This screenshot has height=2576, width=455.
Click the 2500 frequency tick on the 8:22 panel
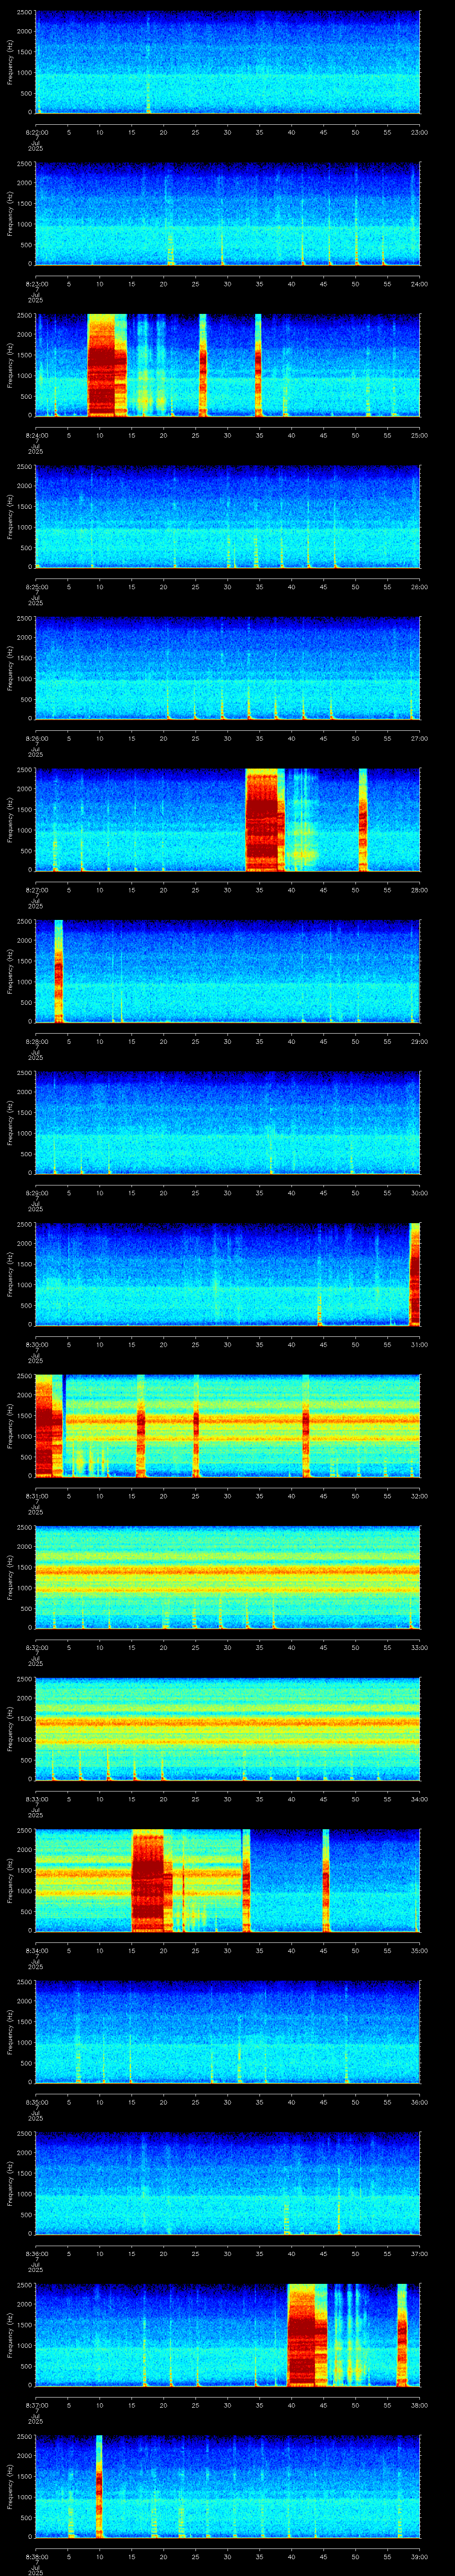pyautogui.click(x=25, y=13)
